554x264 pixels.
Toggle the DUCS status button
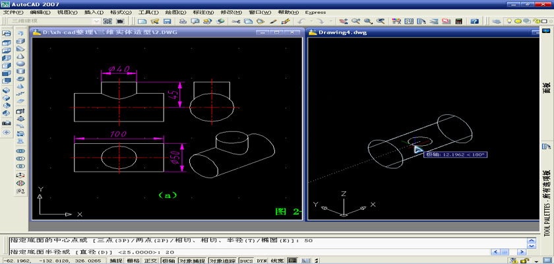pyautogui.click(x=246, y=261)
